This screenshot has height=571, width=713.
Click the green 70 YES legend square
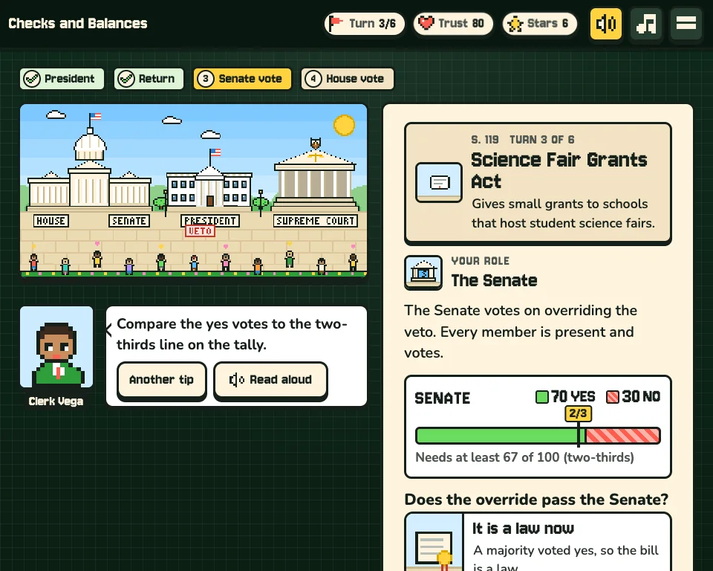pyautogui.click(x=542, y=397)
